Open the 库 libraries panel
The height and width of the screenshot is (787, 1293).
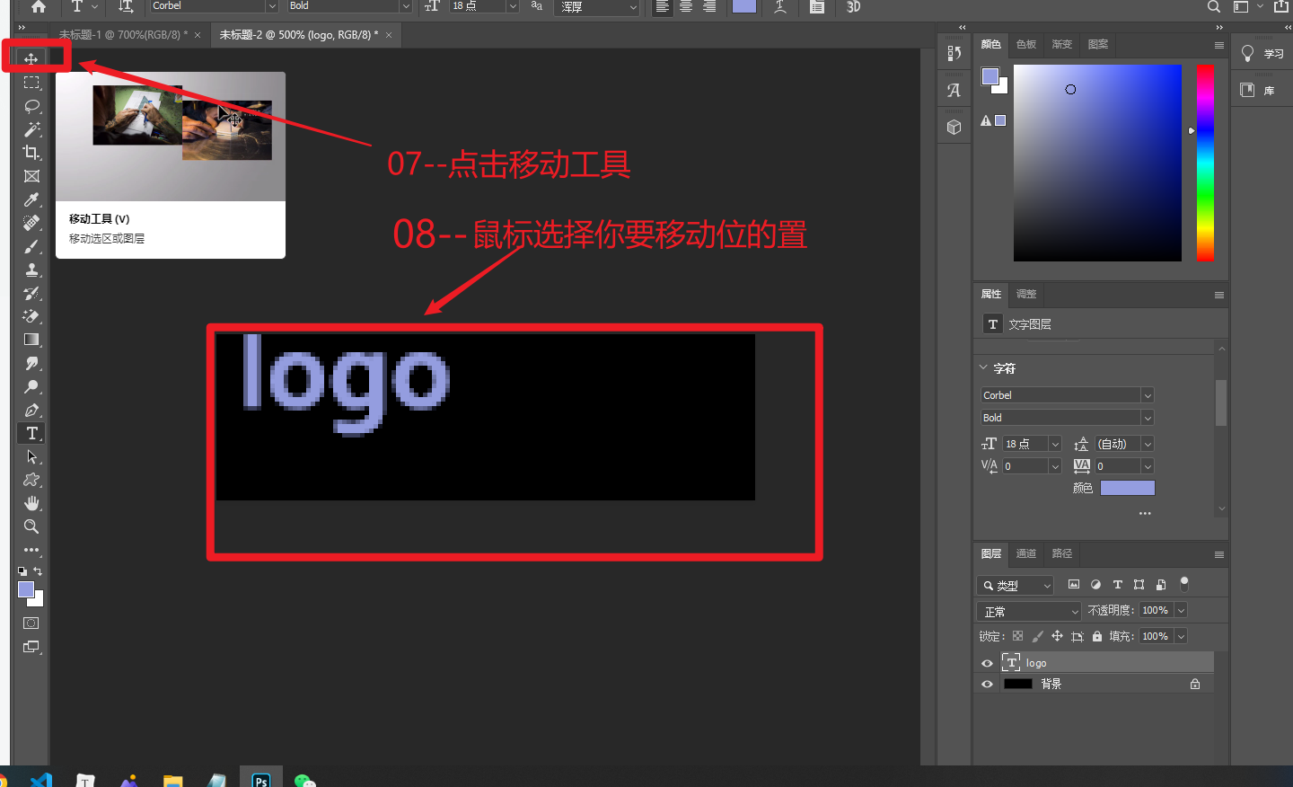(x=1258, y=90)
